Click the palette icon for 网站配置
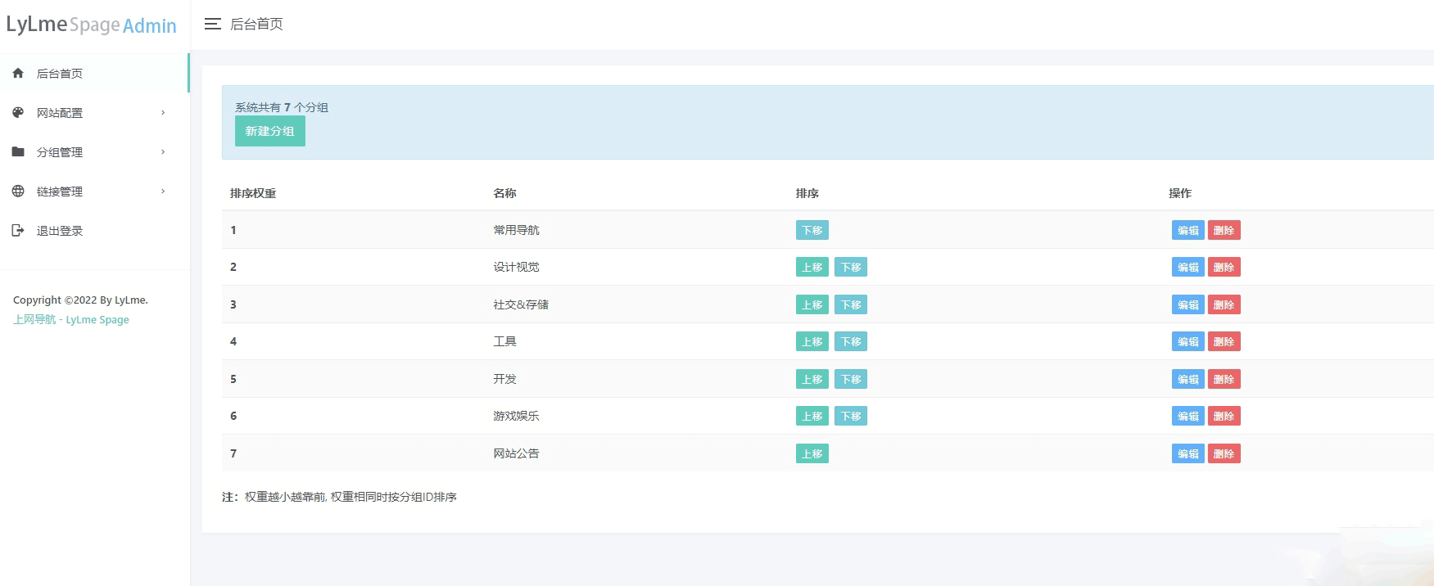Image resolution: width=1434 pixels, height=586 pixels. click(18, 112)
